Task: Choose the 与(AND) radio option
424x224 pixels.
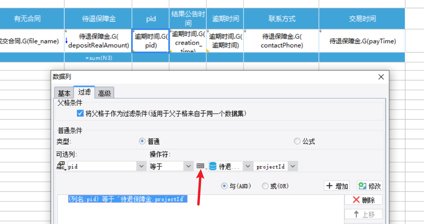Action: coord(224,186)
